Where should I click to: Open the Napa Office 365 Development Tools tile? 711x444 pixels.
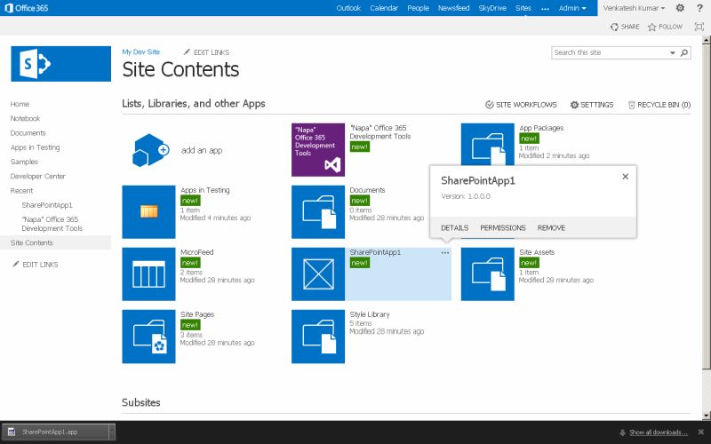coord(318,150)
